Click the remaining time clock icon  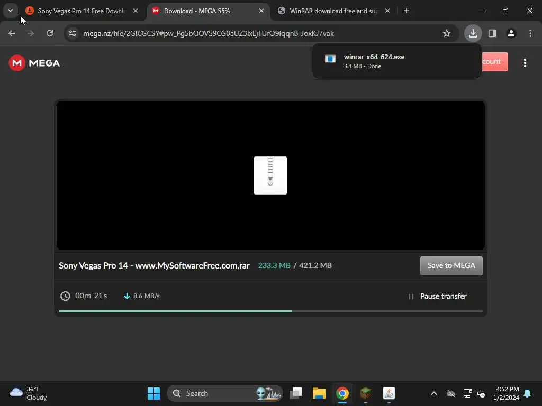click(65, 296)
